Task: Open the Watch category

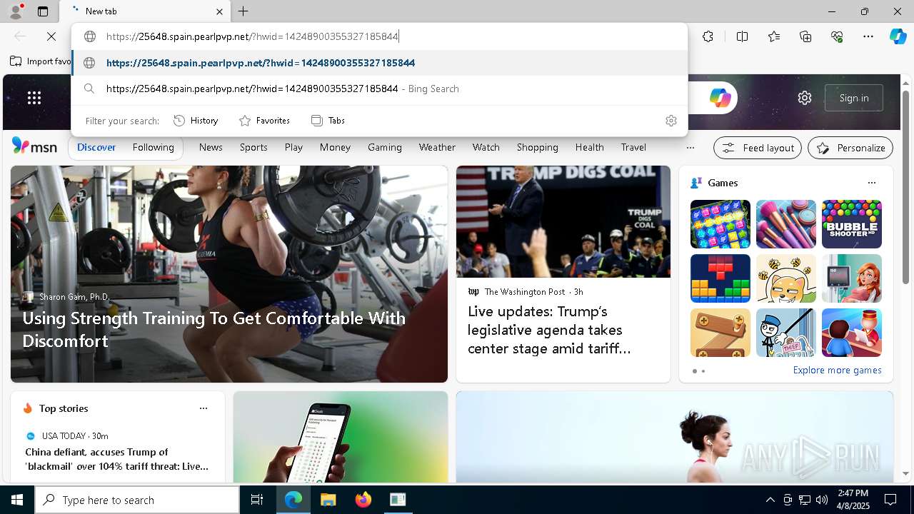Action: tap(486, 147)
